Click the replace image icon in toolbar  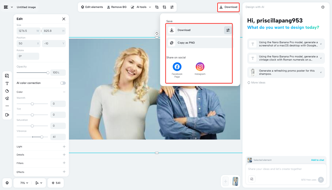coord(164,7)
